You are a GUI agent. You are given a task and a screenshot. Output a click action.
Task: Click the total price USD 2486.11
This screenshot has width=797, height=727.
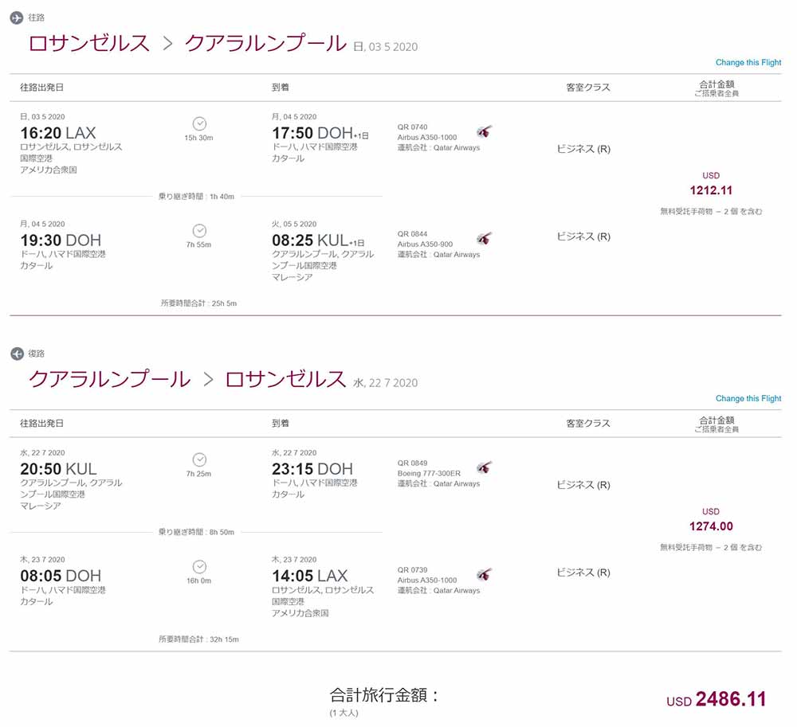pyautogui.click(x=730, y=699)
